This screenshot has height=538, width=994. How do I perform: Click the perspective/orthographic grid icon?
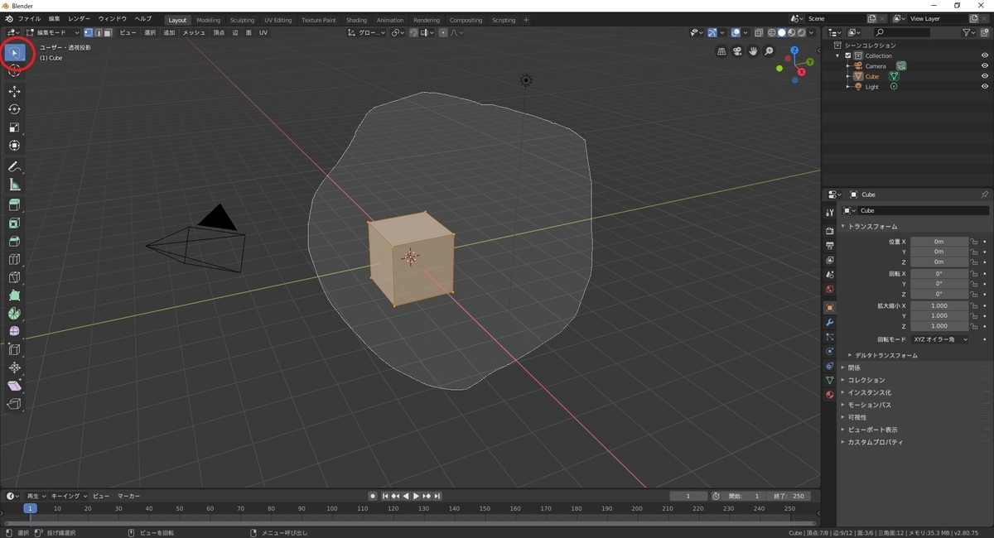click(721, 51)
